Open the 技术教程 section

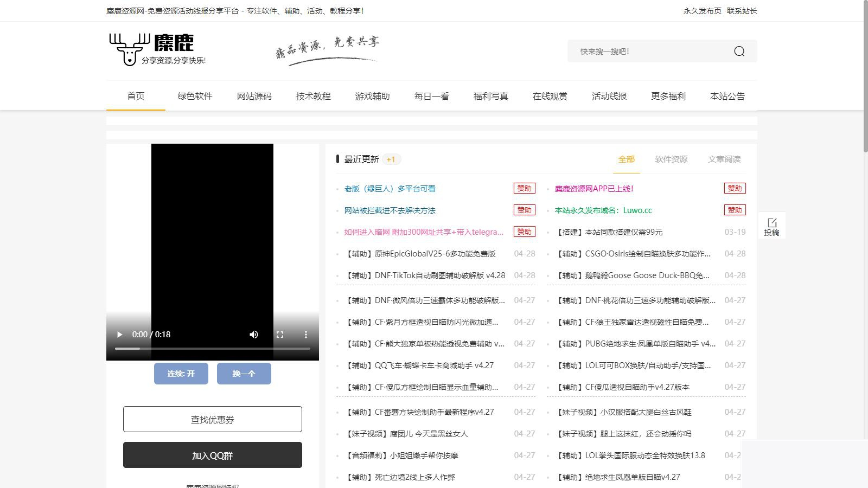tap(313, 96)
